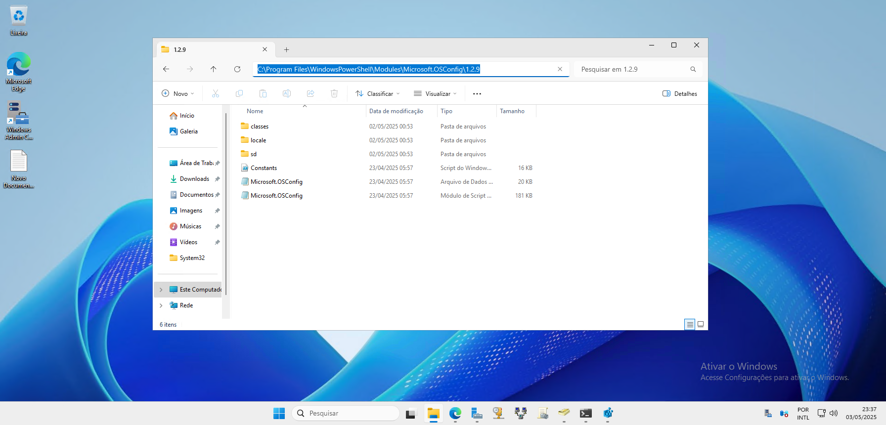Select the Lixeira desktop icon
886x425 pixels.
pos(18,21)
